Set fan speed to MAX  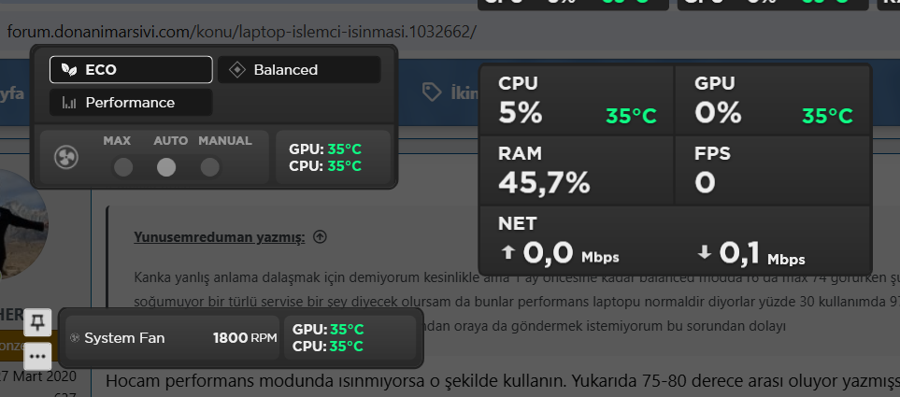[122, 168]
